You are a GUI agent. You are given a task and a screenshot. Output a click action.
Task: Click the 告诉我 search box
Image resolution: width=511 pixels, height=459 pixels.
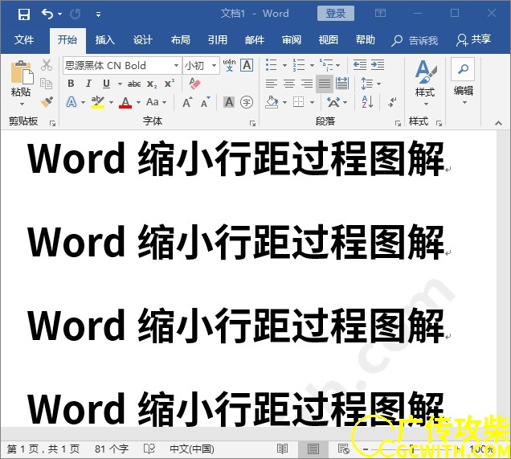(415, 40)
